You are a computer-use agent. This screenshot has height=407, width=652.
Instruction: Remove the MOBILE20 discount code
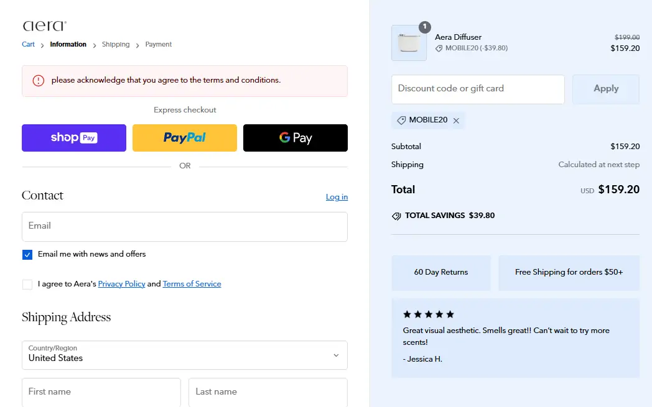pos(456,121)
